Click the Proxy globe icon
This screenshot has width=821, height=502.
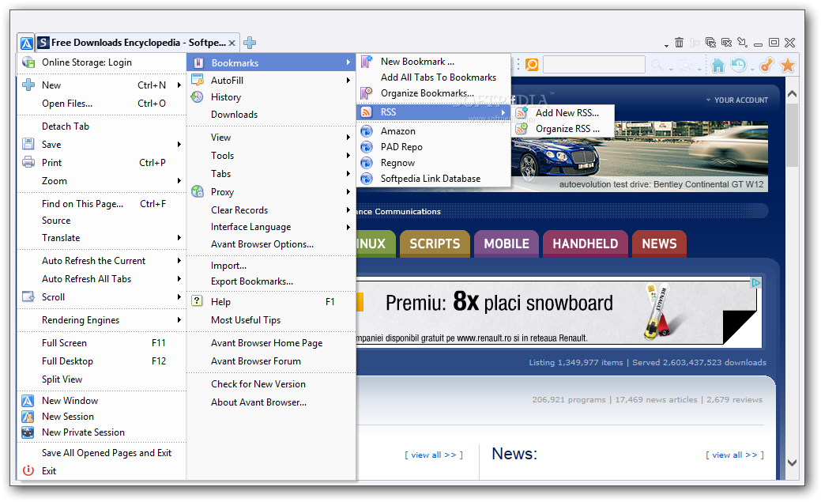click(198, 192)
